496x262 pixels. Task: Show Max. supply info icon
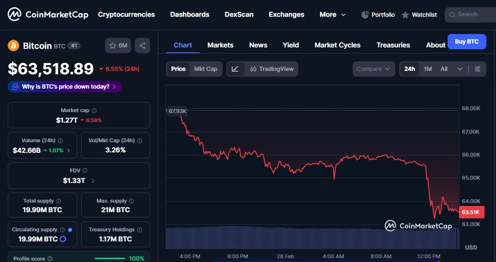(131, 201)
